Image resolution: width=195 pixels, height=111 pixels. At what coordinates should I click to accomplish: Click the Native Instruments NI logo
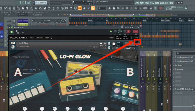pyautogui.click(x=136, y=38)
